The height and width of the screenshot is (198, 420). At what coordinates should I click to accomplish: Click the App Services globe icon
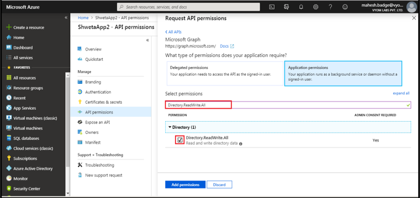point(9,108)
